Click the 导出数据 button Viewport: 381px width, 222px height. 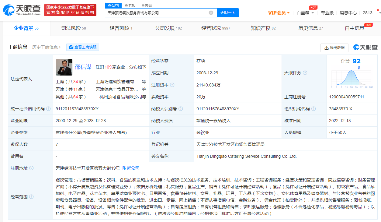point(334,48)
